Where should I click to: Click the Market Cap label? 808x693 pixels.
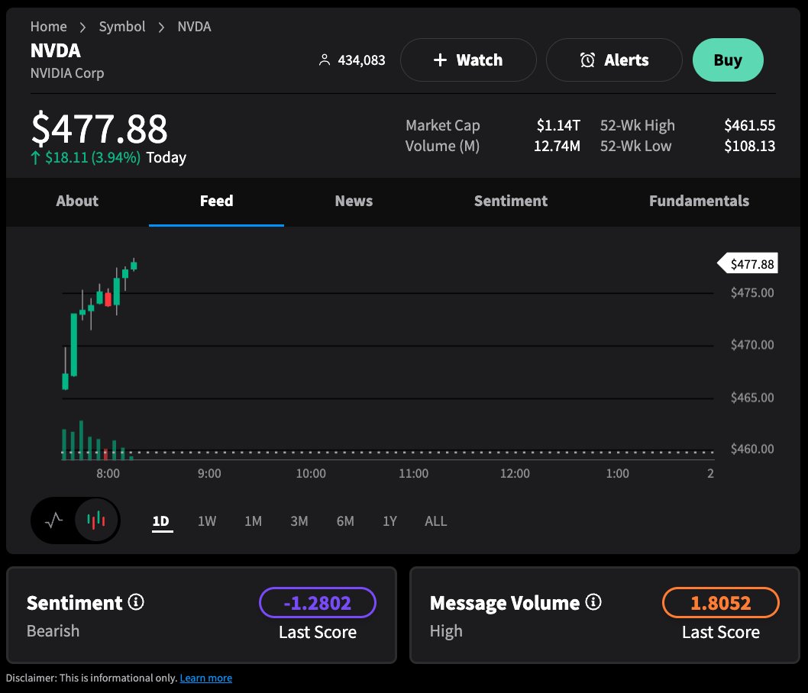point(443,125)
